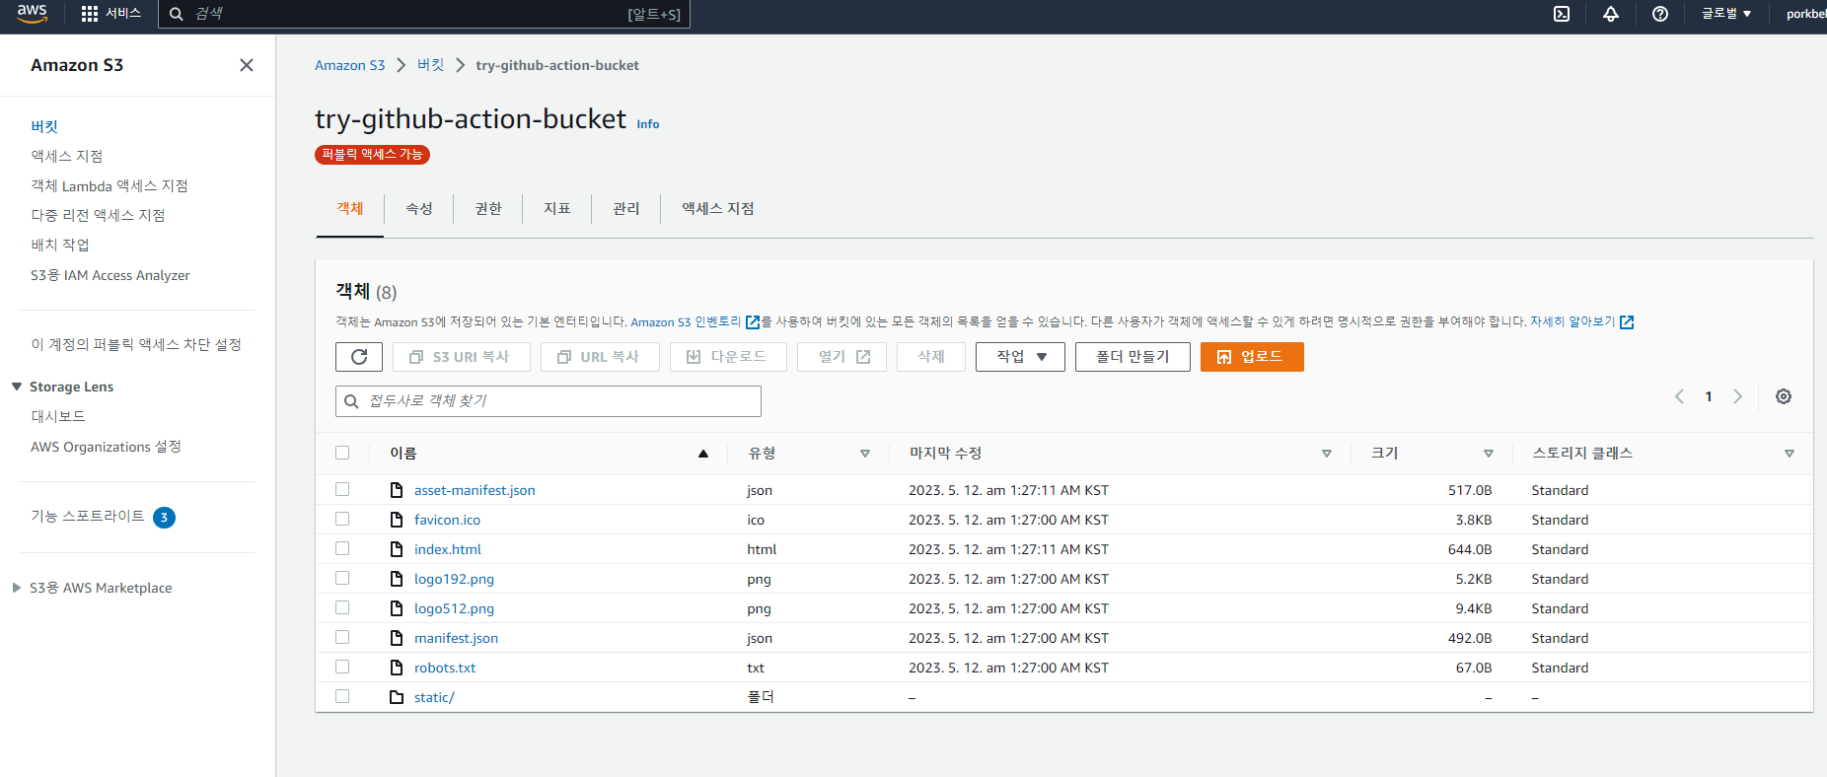Expand the S3용 AWS Marketplace section
The image size is (1827, 777).
point(17,588)
